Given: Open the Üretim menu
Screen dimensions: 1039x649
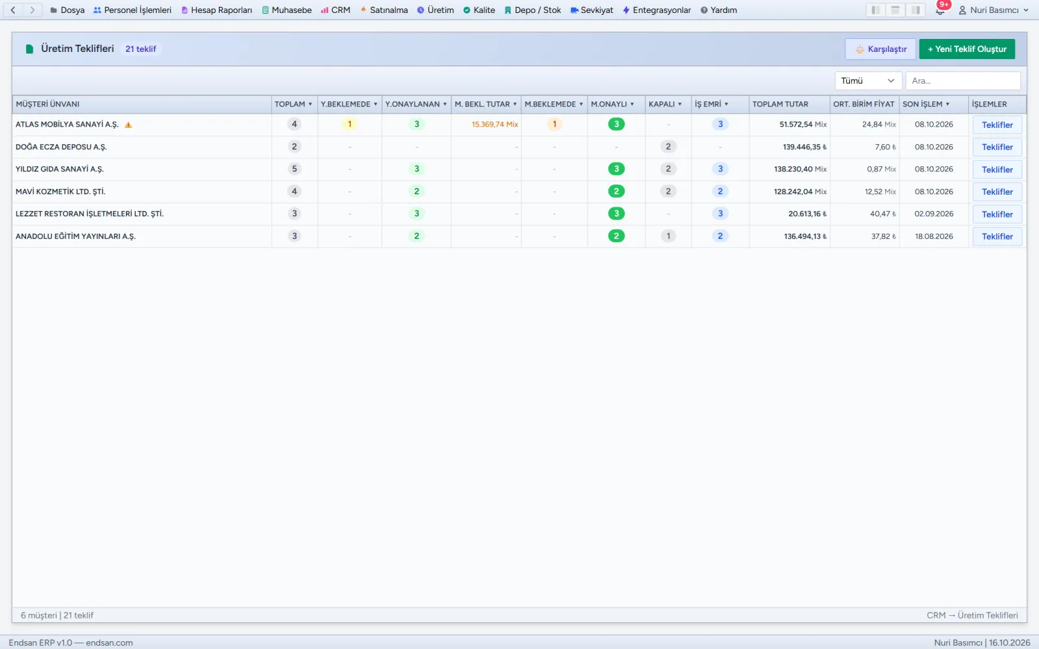Looking at the screenshot, I should coord(435,10).
